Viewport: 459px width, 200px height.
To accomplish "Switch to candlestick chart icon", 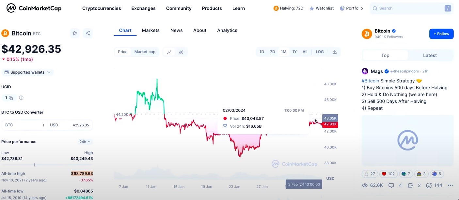I will coord(181,52).
